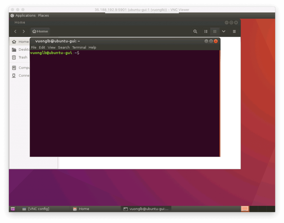This screenshot has height=223, width=284.
Task: Select the active workspace in switcher
Action: [x=245, y=209]
